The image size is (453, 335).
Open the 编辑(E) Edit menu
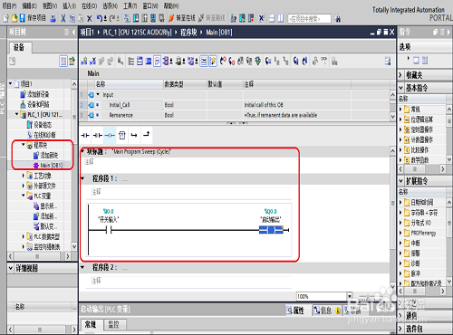[29, 5]
